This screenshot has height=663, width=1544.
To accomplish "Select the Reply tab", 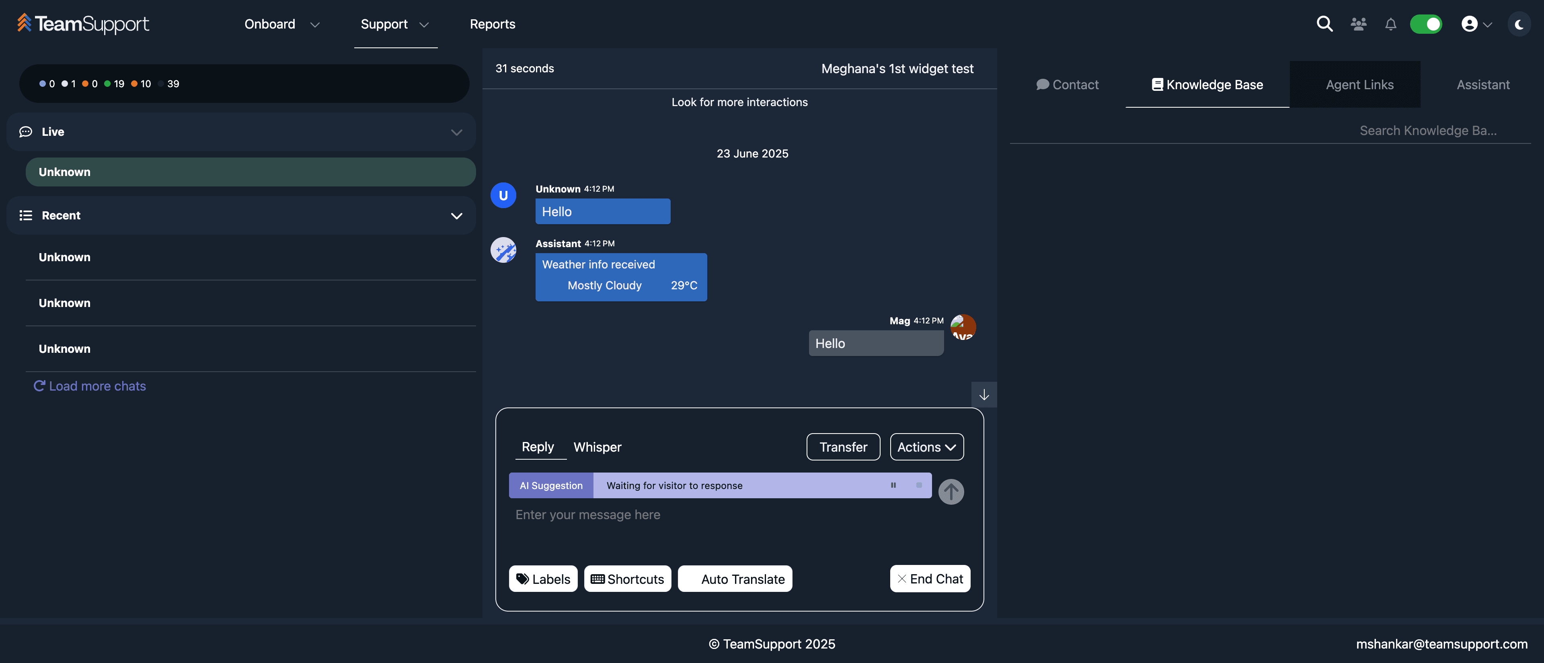I will [x=538, y=447].
